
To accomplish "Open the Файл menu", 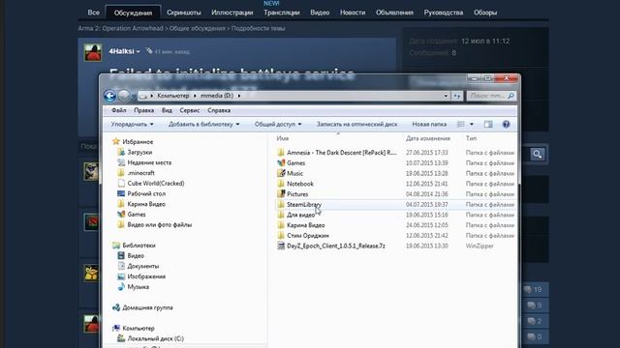I will (x=118, y=110).
